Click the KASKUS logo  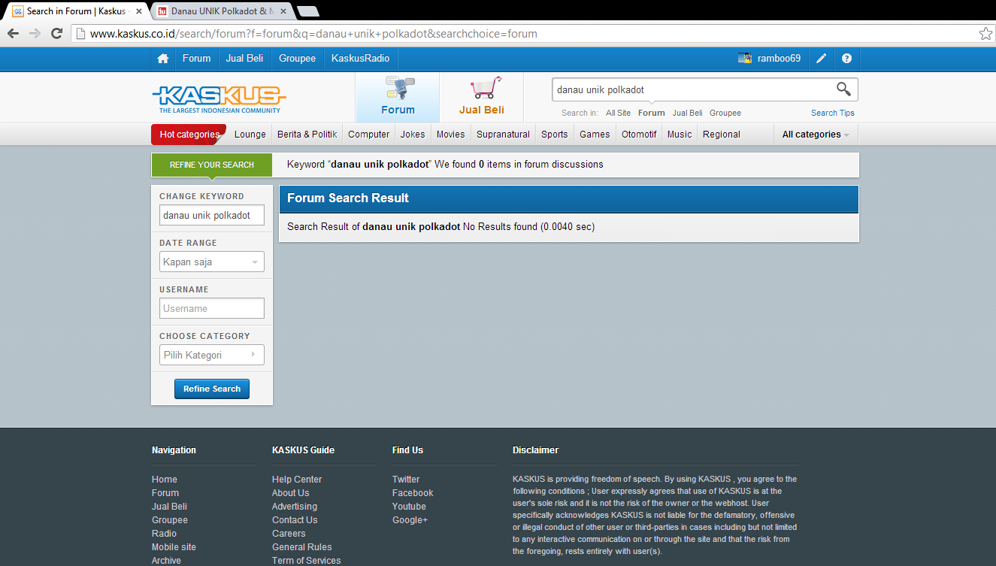pos(219,99)
